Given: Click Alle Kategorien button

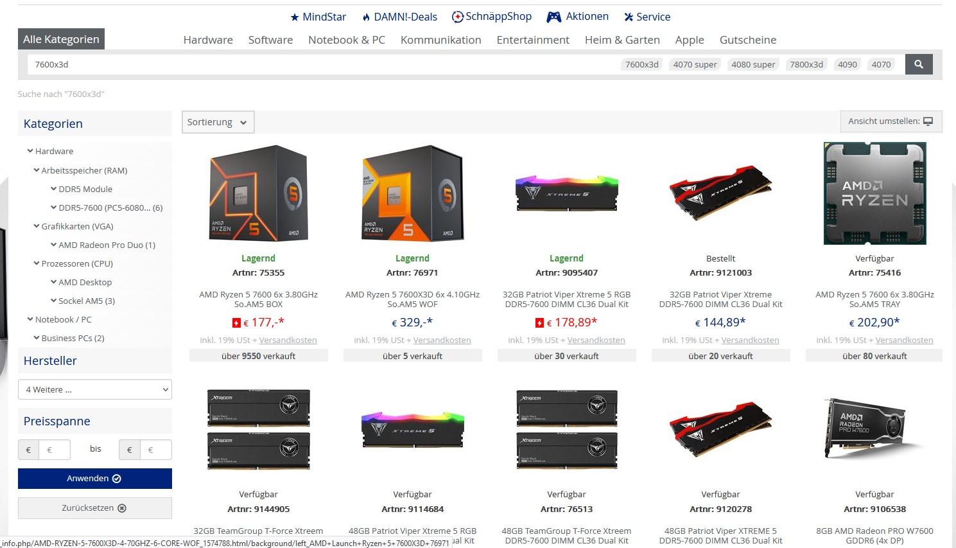Looking at the screenshot, I should (x=61, y=39).
